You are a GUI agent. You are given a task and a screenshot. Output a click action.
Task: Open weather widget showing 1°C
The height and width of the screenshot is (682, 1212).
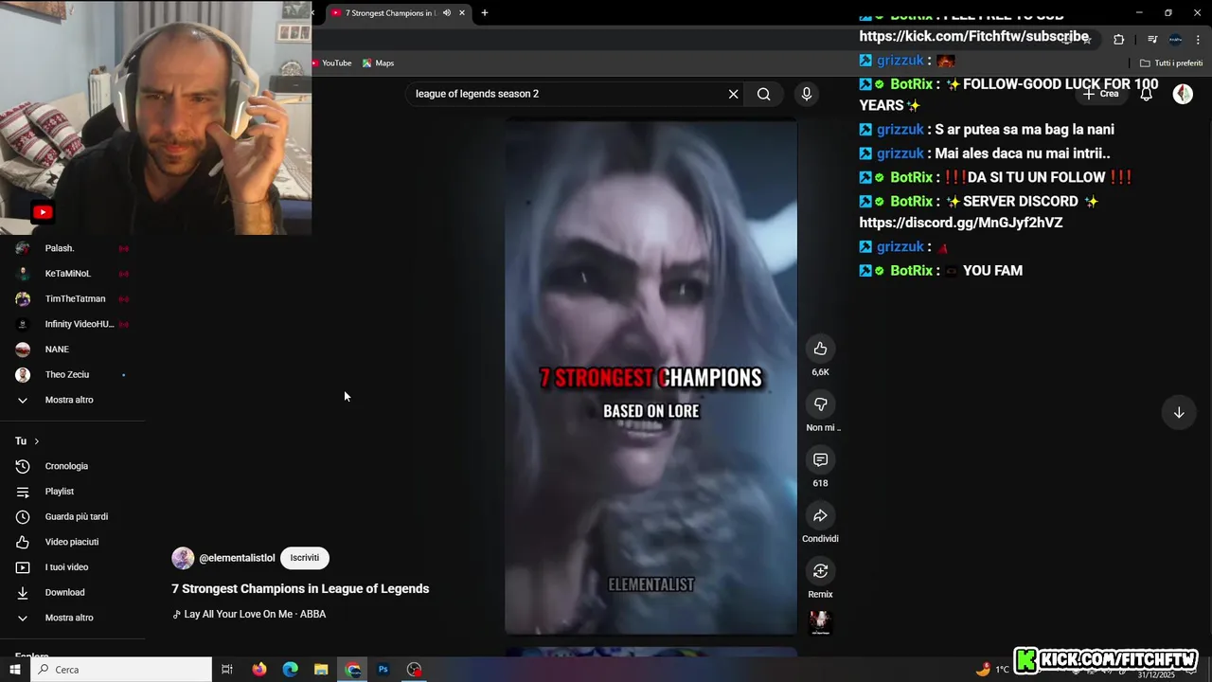click(x=992, y=670)
